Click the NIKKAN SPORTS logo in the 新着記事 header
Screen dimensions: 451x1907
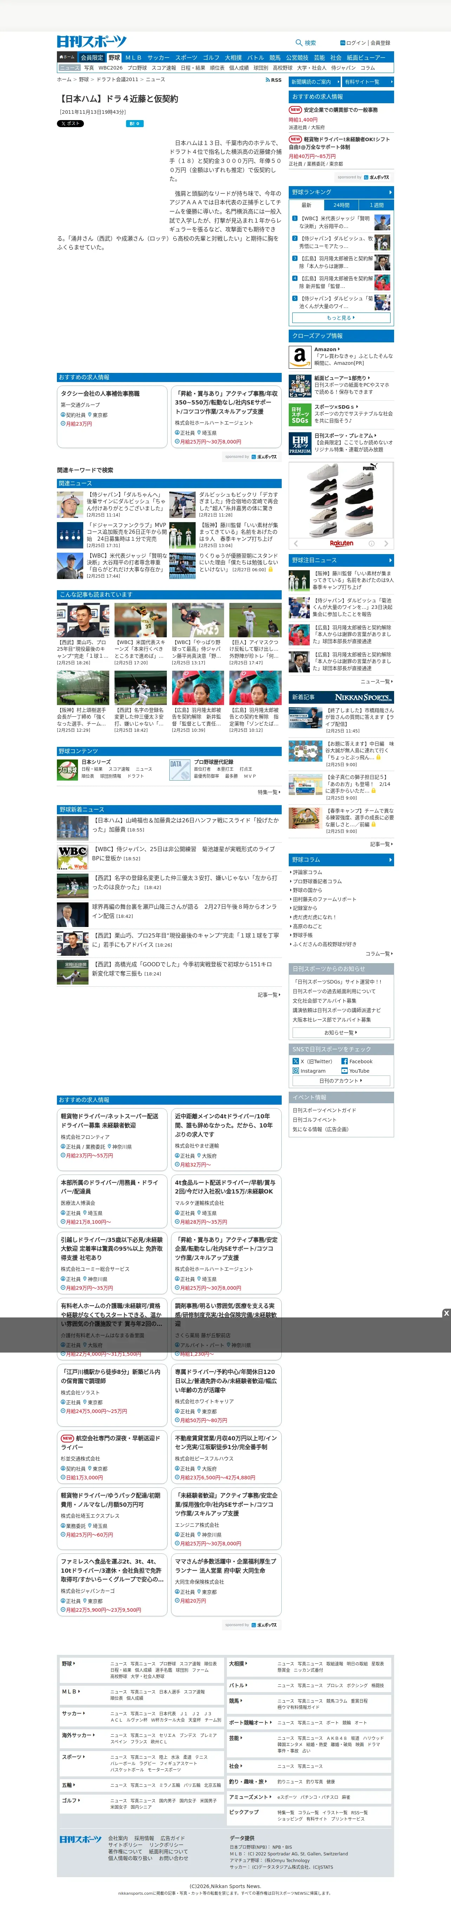(363, 697)
